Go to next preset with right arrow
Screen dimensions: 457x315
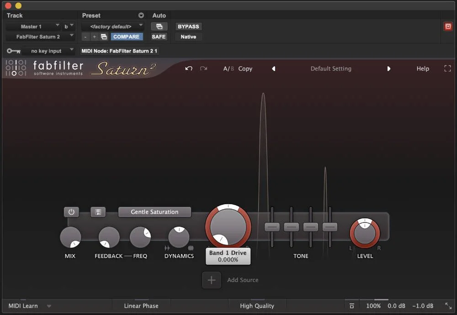pyautogui.click(x=388, y=69)
